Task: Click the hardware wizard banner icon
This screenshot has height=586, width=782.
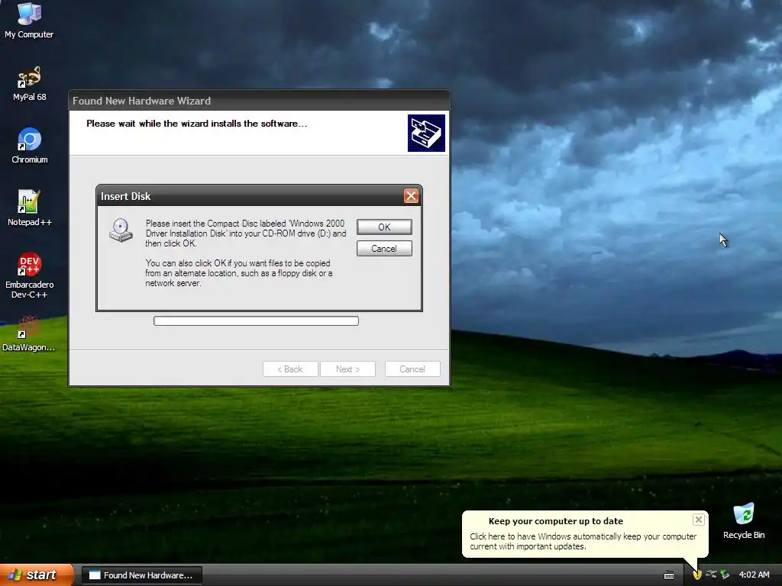Action: 426,133
